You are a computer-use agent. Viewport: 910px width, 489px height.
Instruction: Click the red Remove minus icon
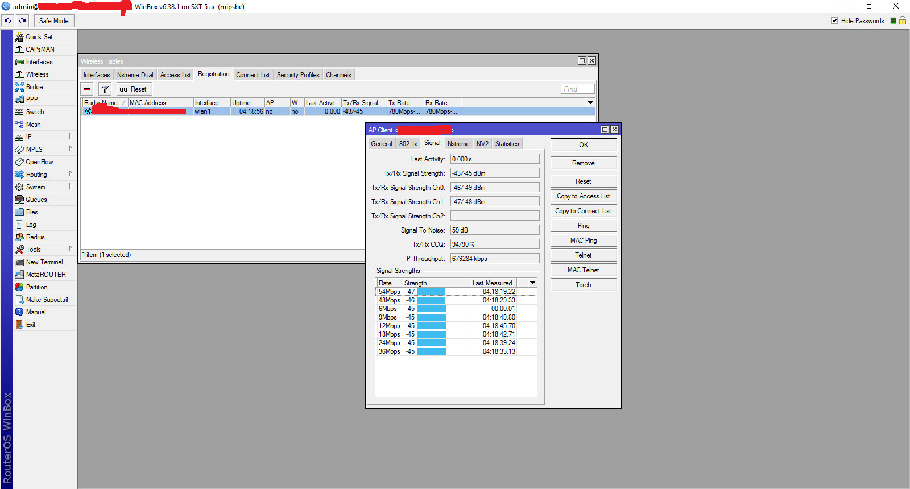[x=87, y=89]
